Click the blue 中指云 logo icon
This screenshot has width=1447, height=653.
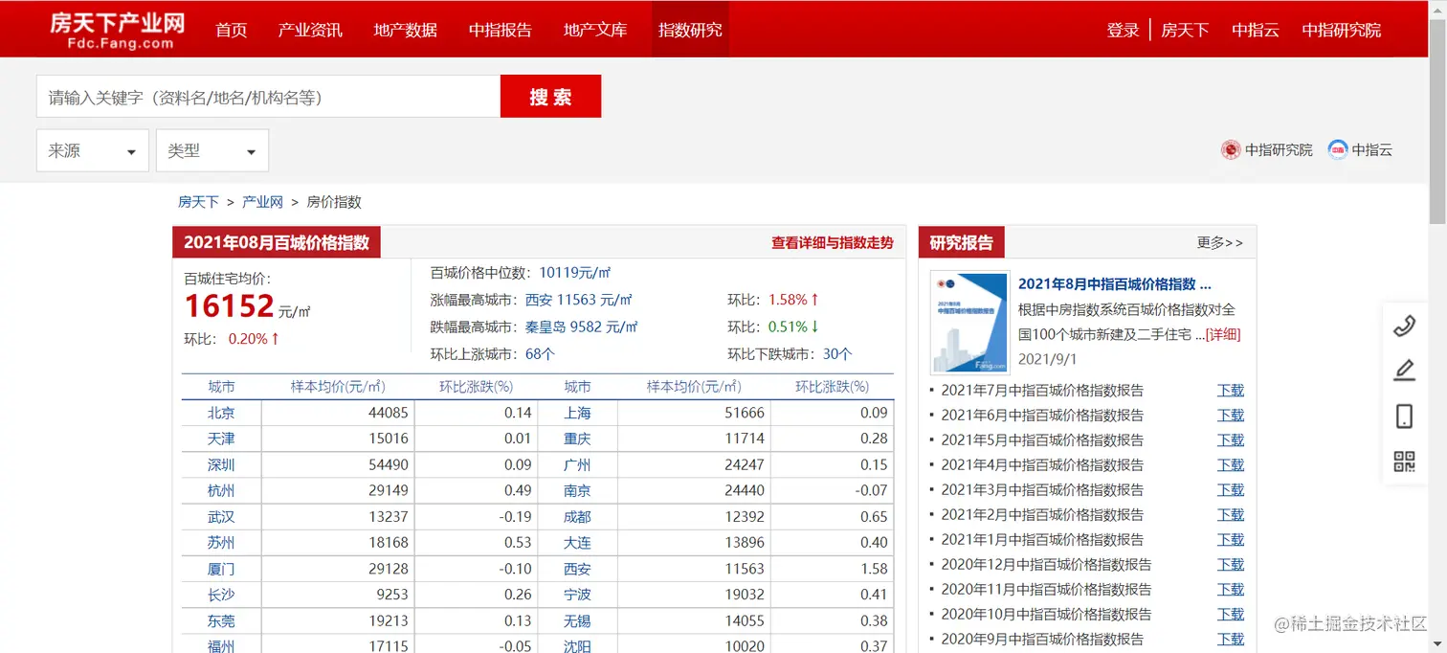(1337, 149)
